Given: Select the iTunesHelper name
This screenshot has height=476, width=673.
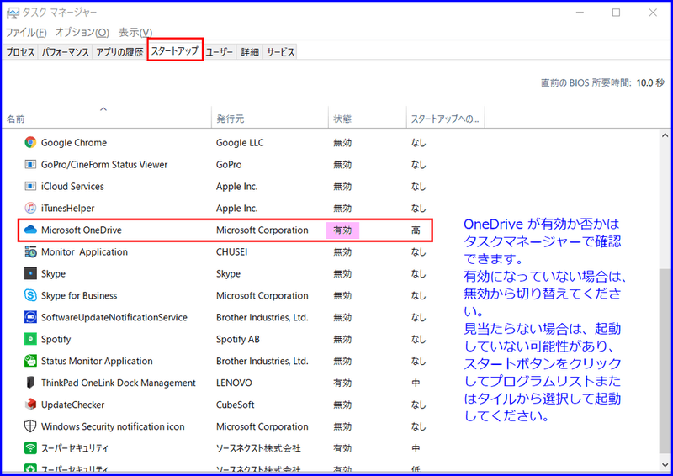Looking at the screenshot, I should (x=68, y=209).
